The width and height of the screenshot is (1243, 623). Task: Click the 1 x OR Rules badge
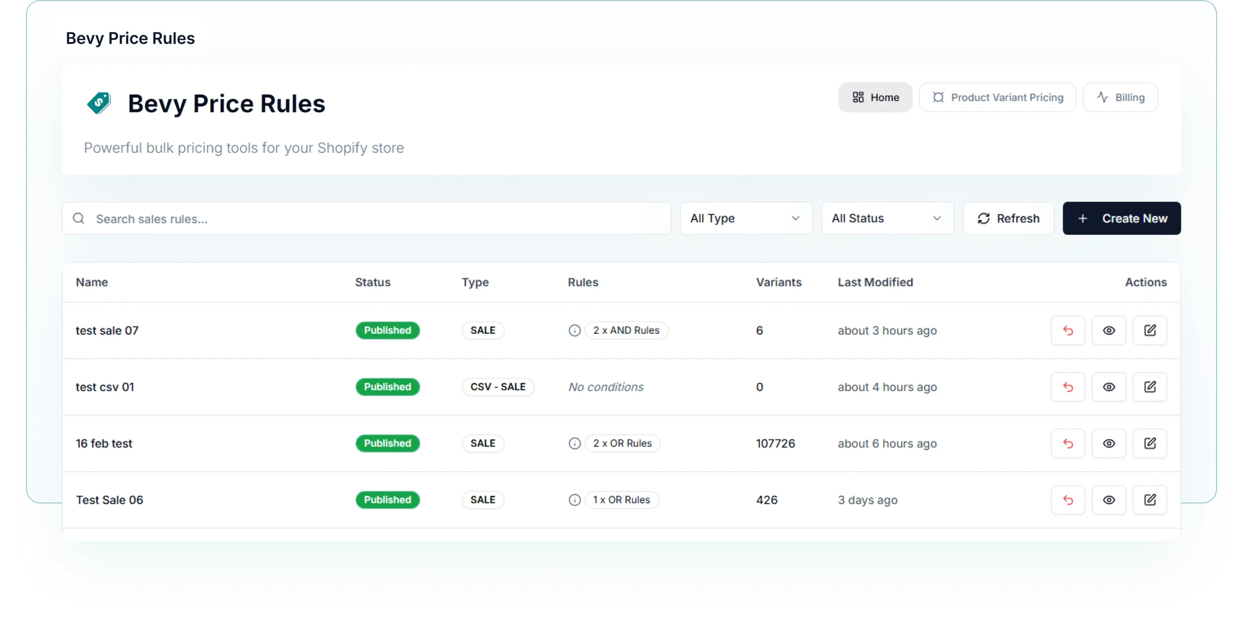[x=621, y=499]
